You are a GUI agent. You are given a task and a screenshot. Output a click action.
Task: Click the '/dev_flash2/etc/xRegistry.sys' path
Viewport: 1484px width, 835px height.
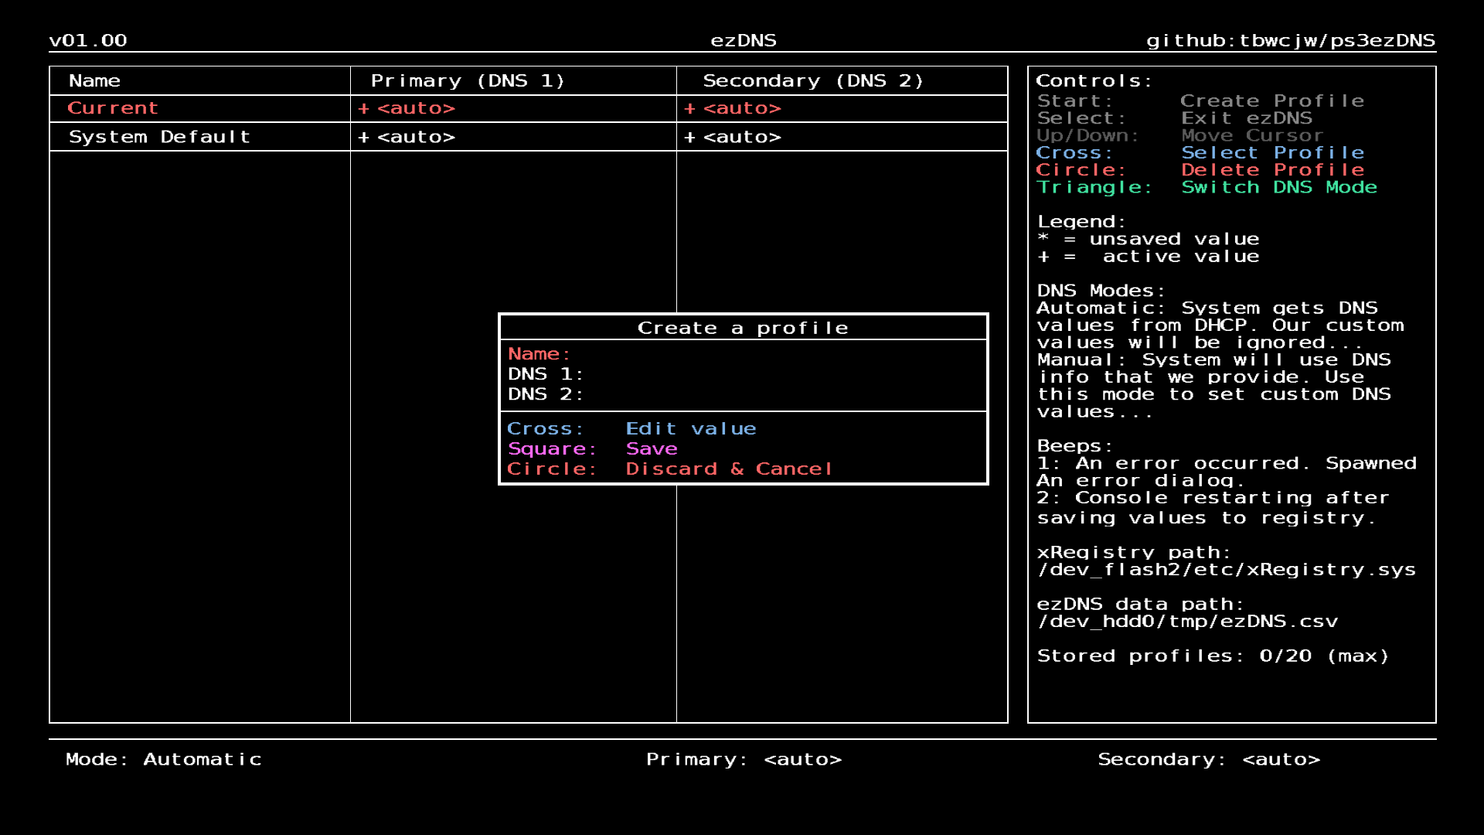[x=1227, y=570]
